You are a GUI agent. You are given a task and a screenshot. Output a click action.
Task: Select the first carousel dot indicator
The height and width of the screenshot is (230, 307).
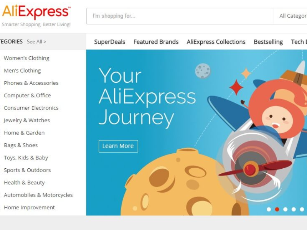269,209
